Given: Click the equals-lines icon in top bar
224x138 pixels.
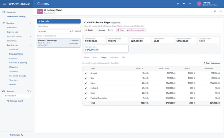Looking at the screenshot, I should (190, 4).
